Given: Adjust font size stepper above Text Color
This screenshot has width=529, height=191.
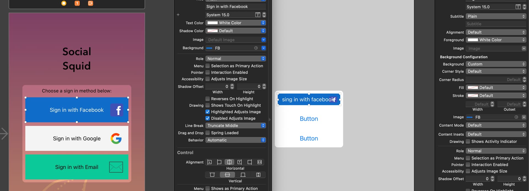Looking at the screenshot, I should click(x=264, y=15).
